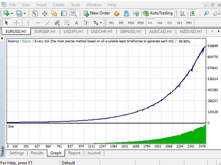Draw a vertical line tool
The height and width of the screenshot is (165, 221).
click(28, 23)
